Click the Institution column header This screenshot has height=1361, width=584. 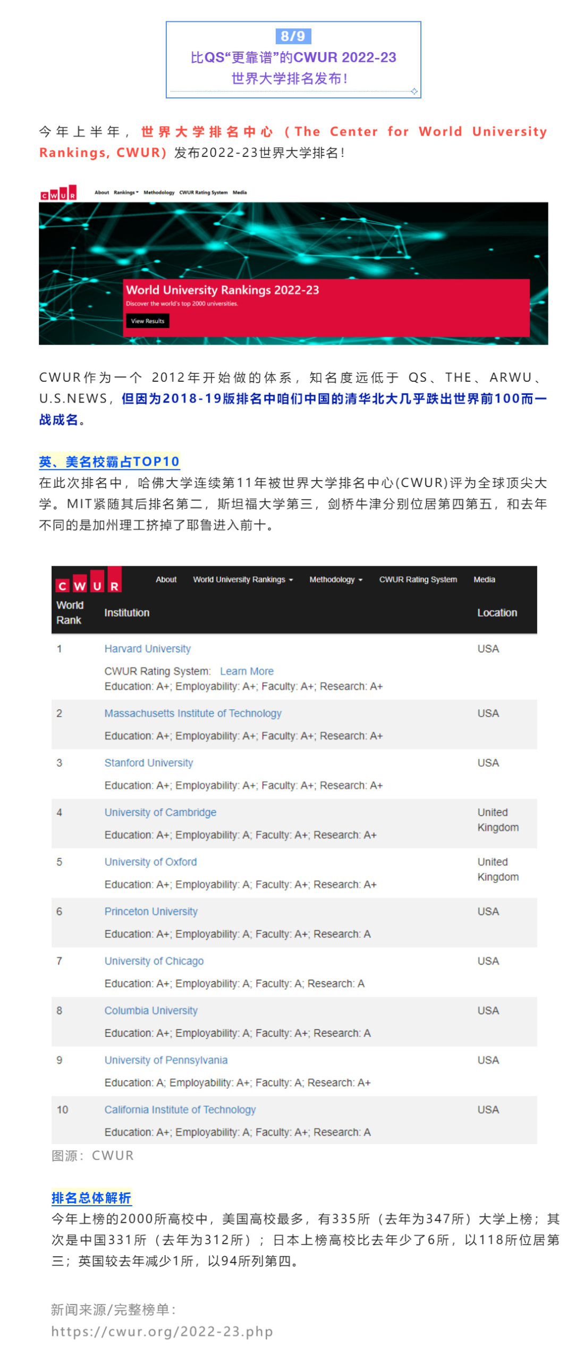(126, 612)
